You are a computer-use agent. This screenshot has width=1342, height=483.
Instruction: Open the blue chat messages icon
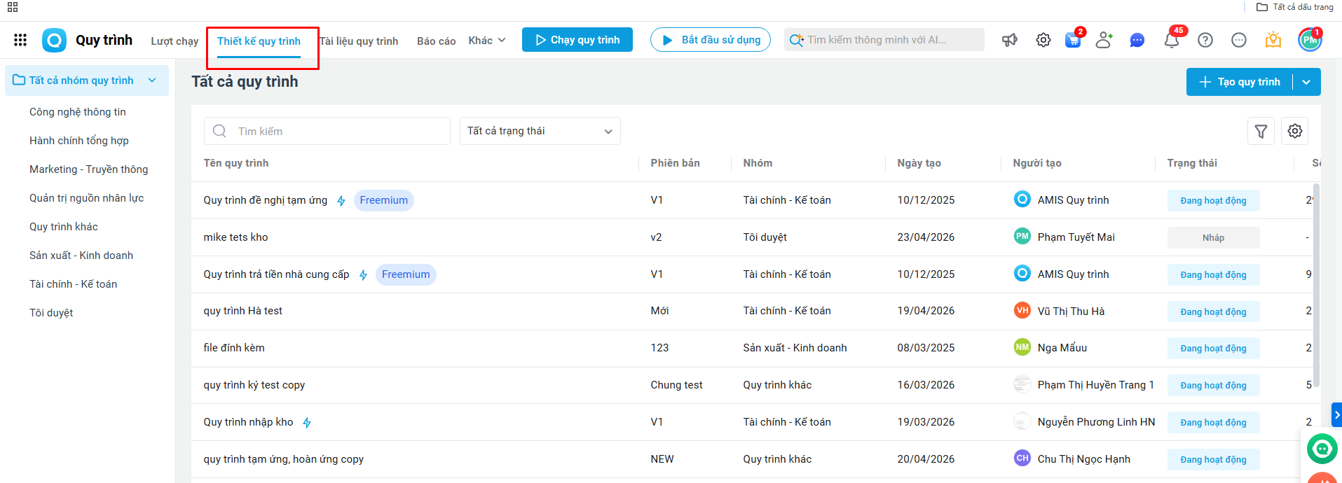pyautogui.click(x=1137, y=41)
